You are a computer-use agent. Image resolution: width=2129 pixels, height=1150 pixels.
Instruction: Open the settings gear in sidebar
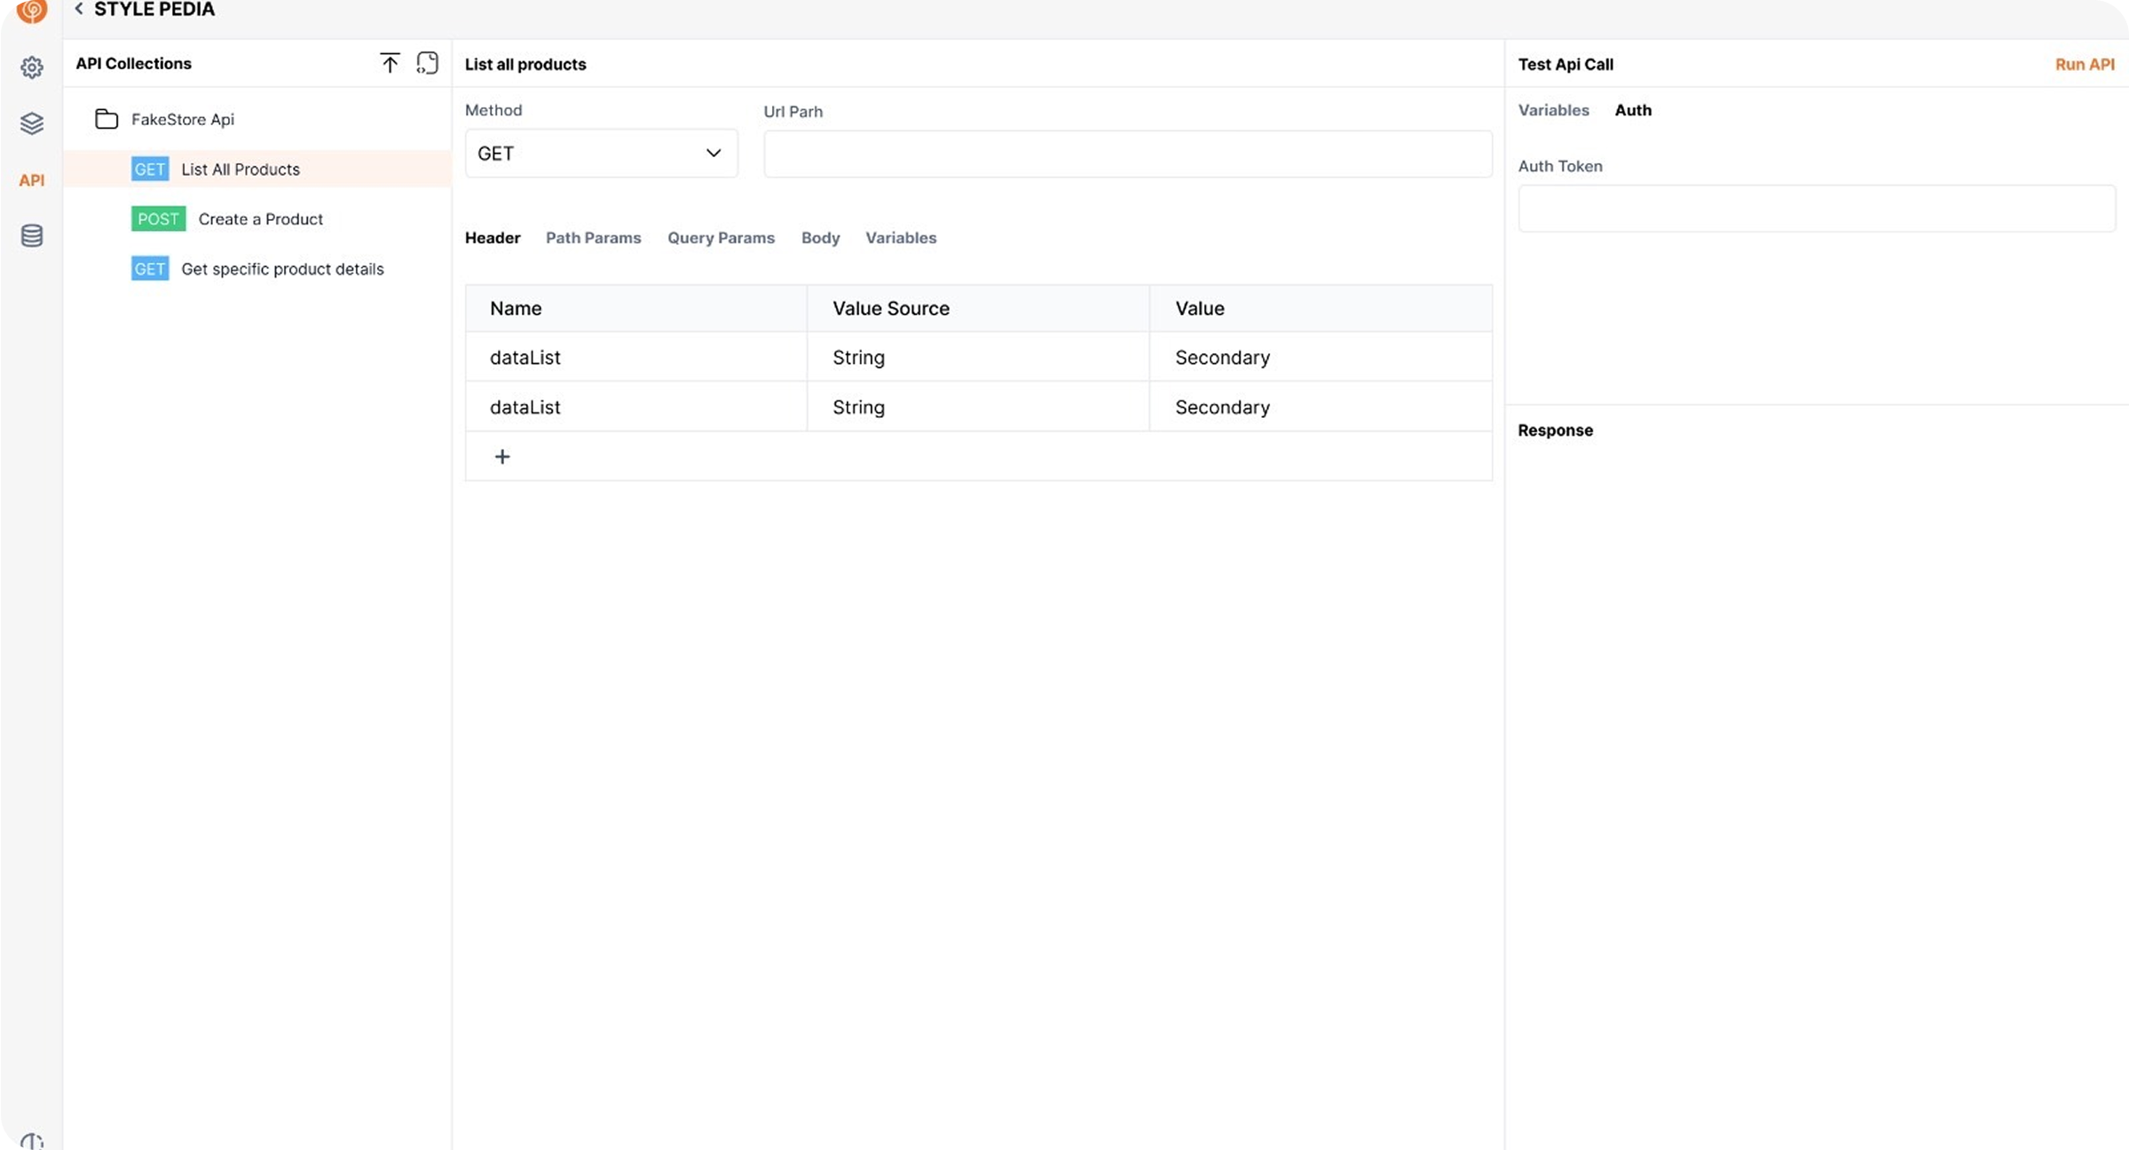(x=32, y=67)
